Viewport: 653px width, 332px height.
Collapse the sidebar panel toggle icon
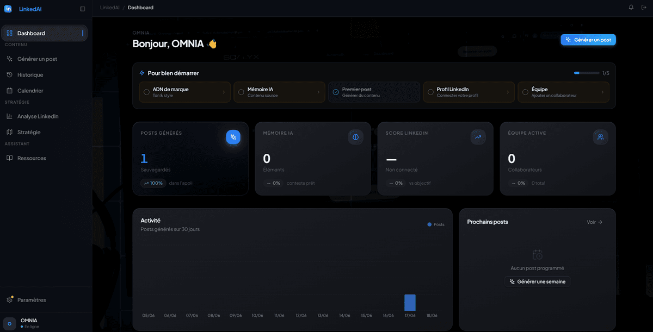coord(82,9)
